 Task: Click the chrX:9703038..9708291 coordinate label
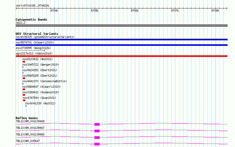pyautogui.click(x=32, y=6)
